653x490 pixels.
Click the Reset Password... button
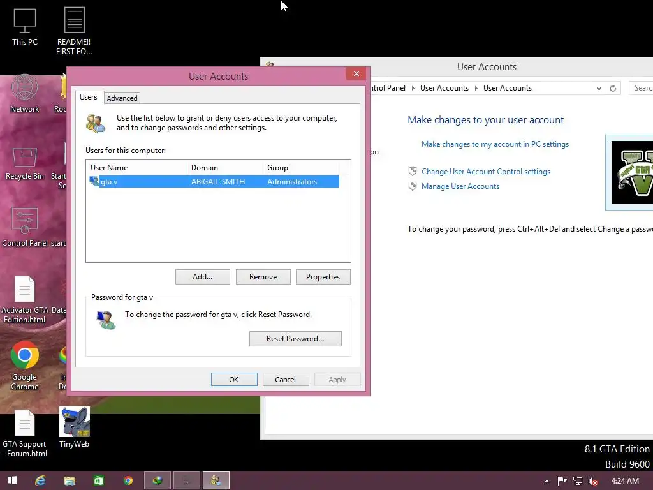[x=295, y=339]
